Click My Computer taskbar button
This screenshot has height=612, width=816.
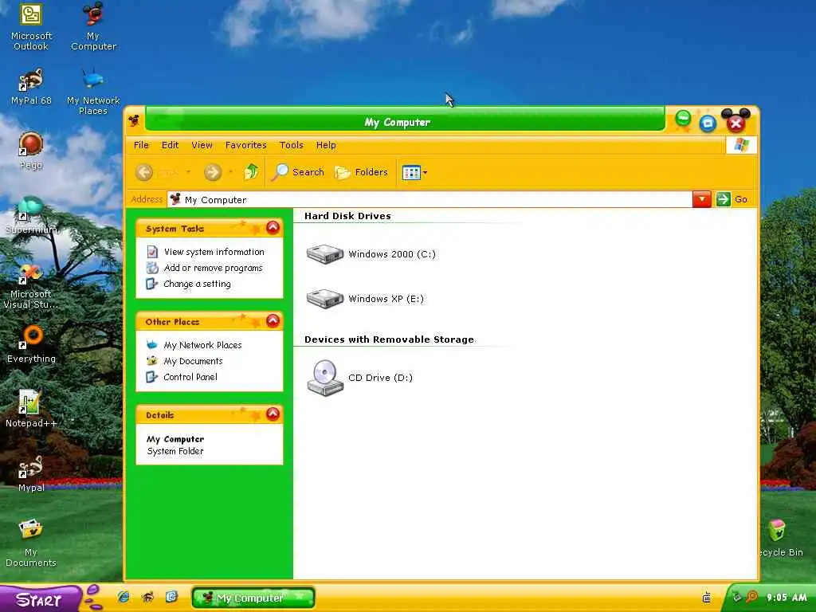click(253, 598)
